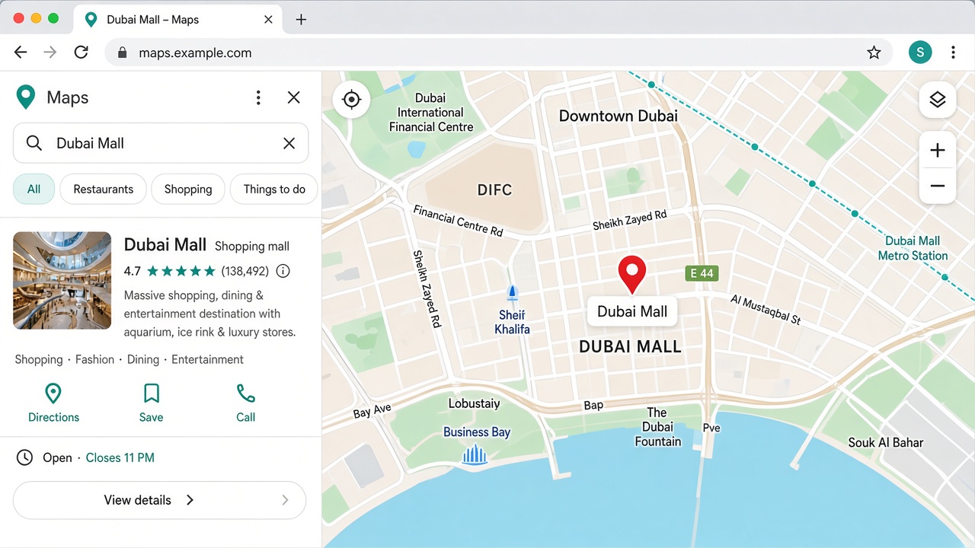Open the map layers selector
Screen dimensions: 975x548
tap(938, 100)
